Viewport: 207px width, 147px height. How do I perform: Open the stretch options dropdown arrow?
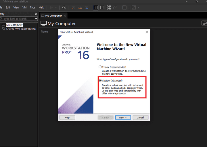pos(138,7)
